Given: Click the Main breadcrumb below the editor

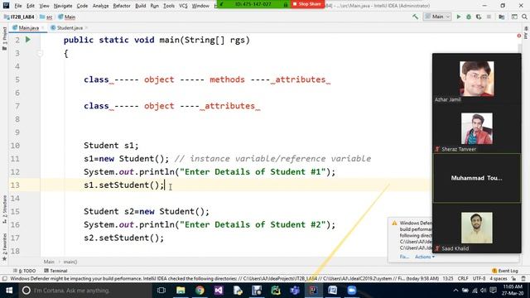Looking at the screenshot, I should pos(49,262).
